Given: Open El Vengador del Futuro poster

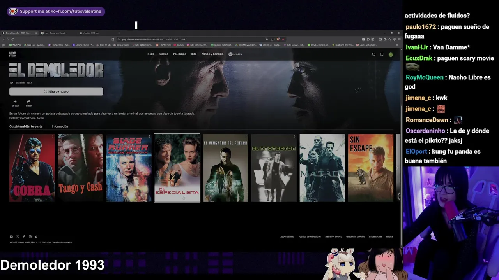Looking at the screenshot, I should (x=225, y=168).
